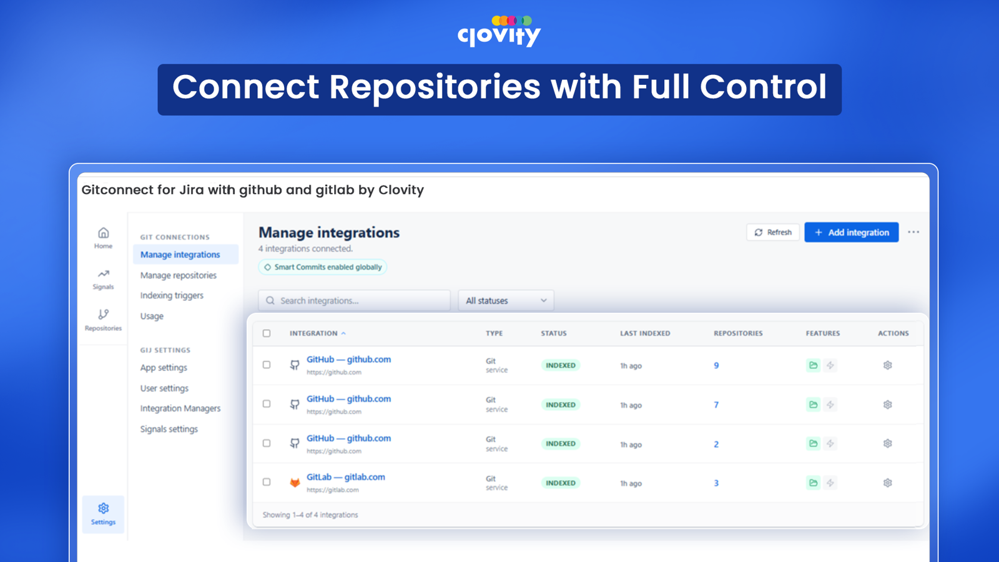Viewport: 999px width, 562px height.
Task: Check the box for the GitHub row with 9 repositories
Action: click(267, 365)
